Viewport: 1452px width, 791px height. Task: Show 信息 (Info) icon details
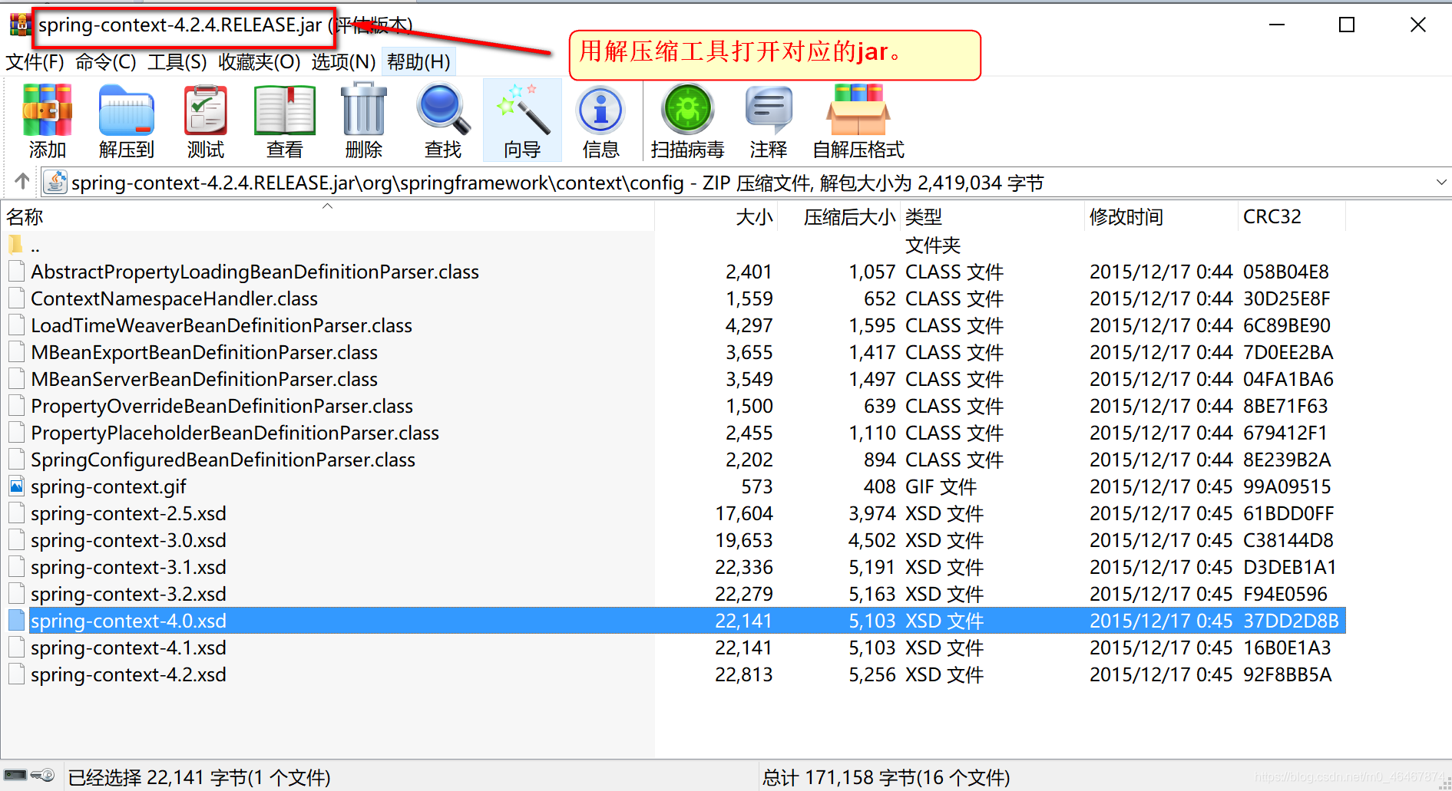tap(601, 111)
